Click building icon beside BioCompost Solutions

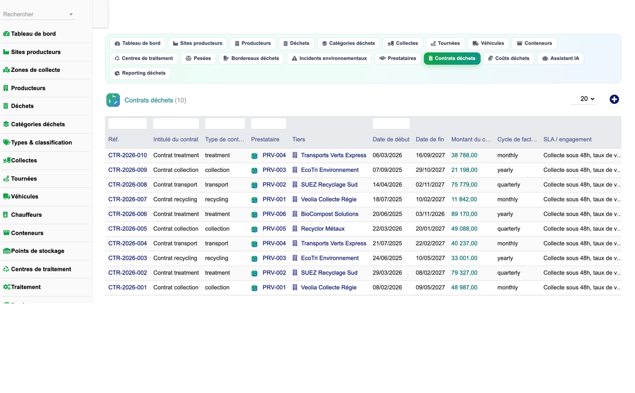point(295,214)
